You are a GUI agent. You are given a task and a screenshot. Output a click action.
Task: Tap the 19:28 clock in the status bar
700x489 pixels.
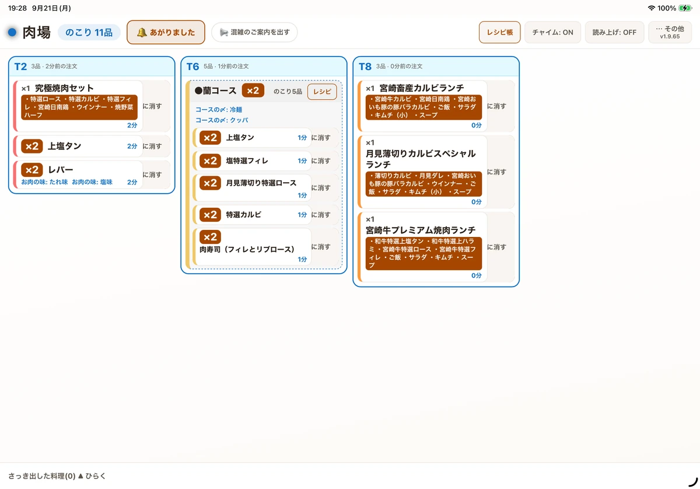[x=17, y=8]
